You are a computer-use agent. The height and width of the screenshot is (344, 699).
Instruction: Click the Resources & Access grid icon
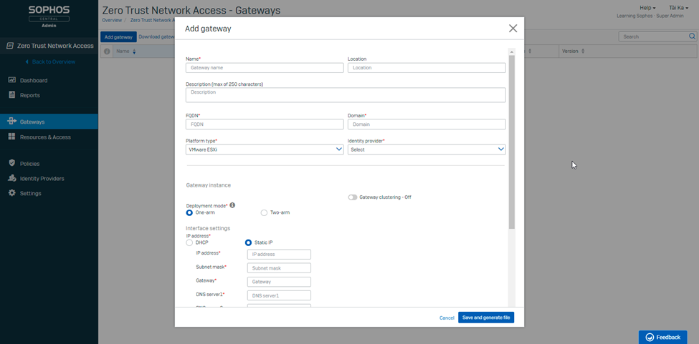click(12, 137)
